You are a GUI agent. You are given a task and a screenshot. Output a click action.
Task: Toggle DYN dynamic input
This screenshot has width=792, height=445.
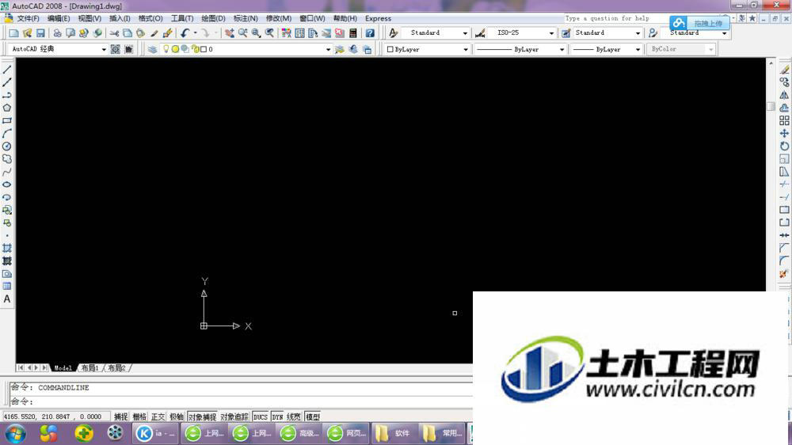277,416
